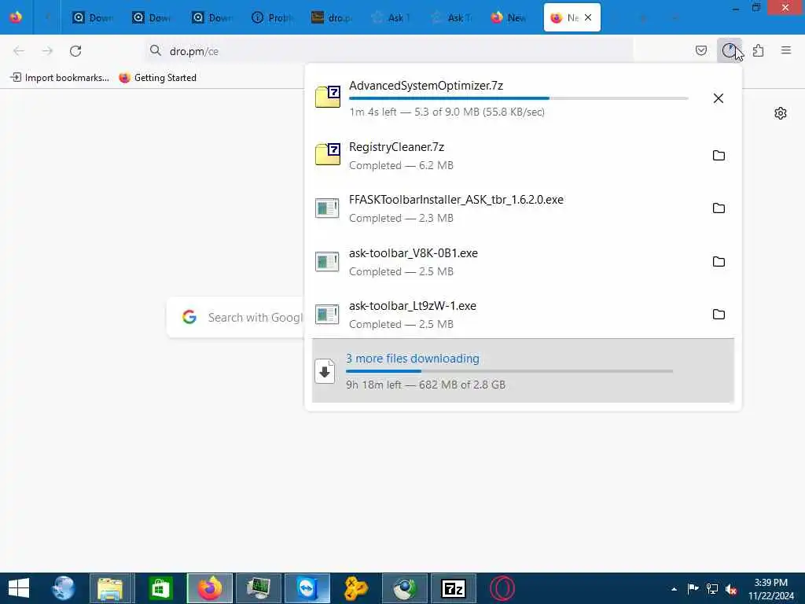Click the FFASKToolbarInstaller exe file icon
Screen dimensions: 805x604
327,208
